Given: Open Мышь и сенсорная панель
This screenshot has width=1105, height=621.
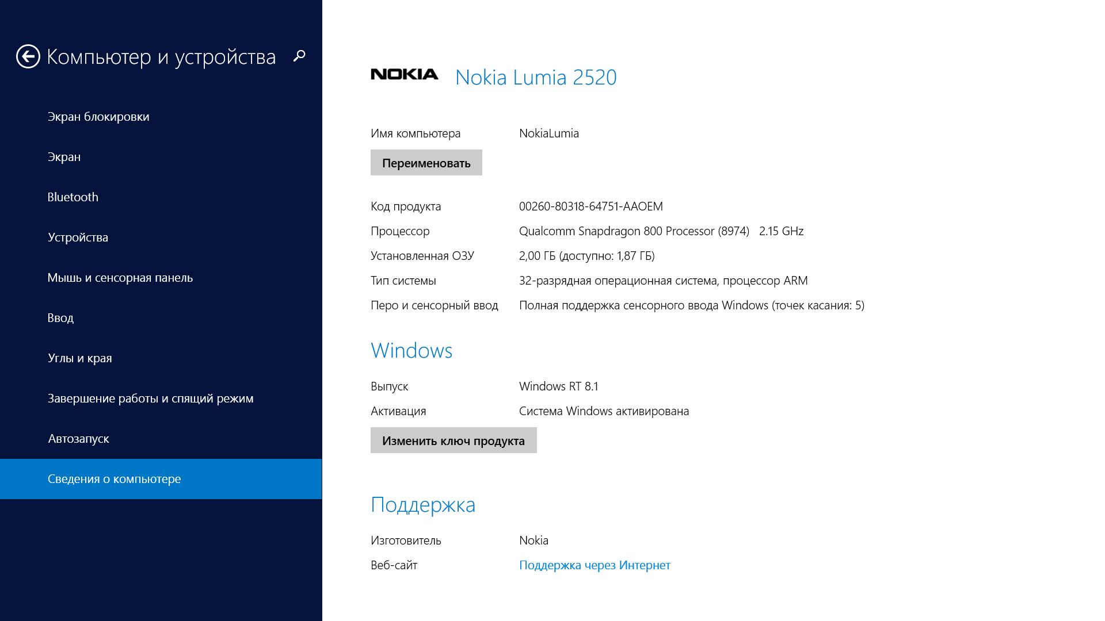Looking at the screenshot, I should pos(161,278).
